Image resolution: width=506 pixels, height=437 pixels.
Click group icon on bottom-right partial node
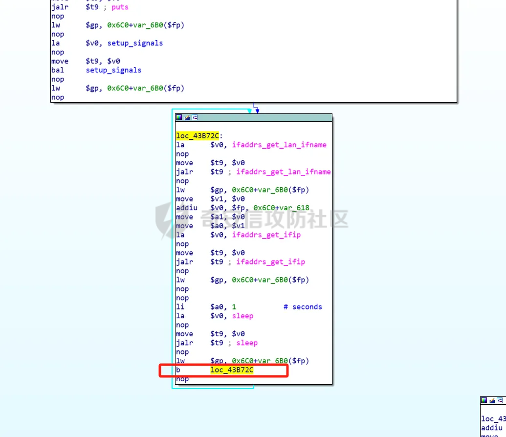click(x=500, y=400)
